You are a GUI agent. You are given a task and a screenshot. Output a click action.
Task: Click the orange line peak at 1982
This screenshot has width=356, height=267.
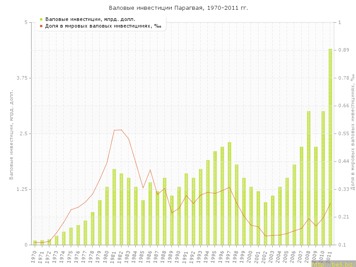pos(121,130)
